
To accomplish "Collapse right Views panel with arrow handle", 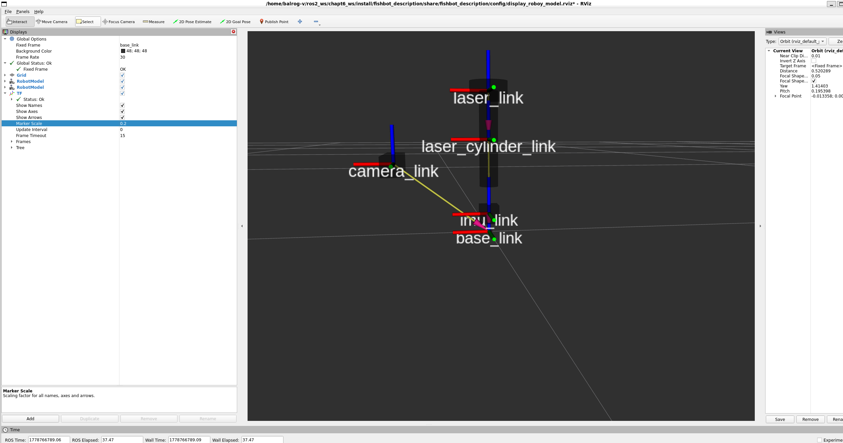I will [760, 226].
